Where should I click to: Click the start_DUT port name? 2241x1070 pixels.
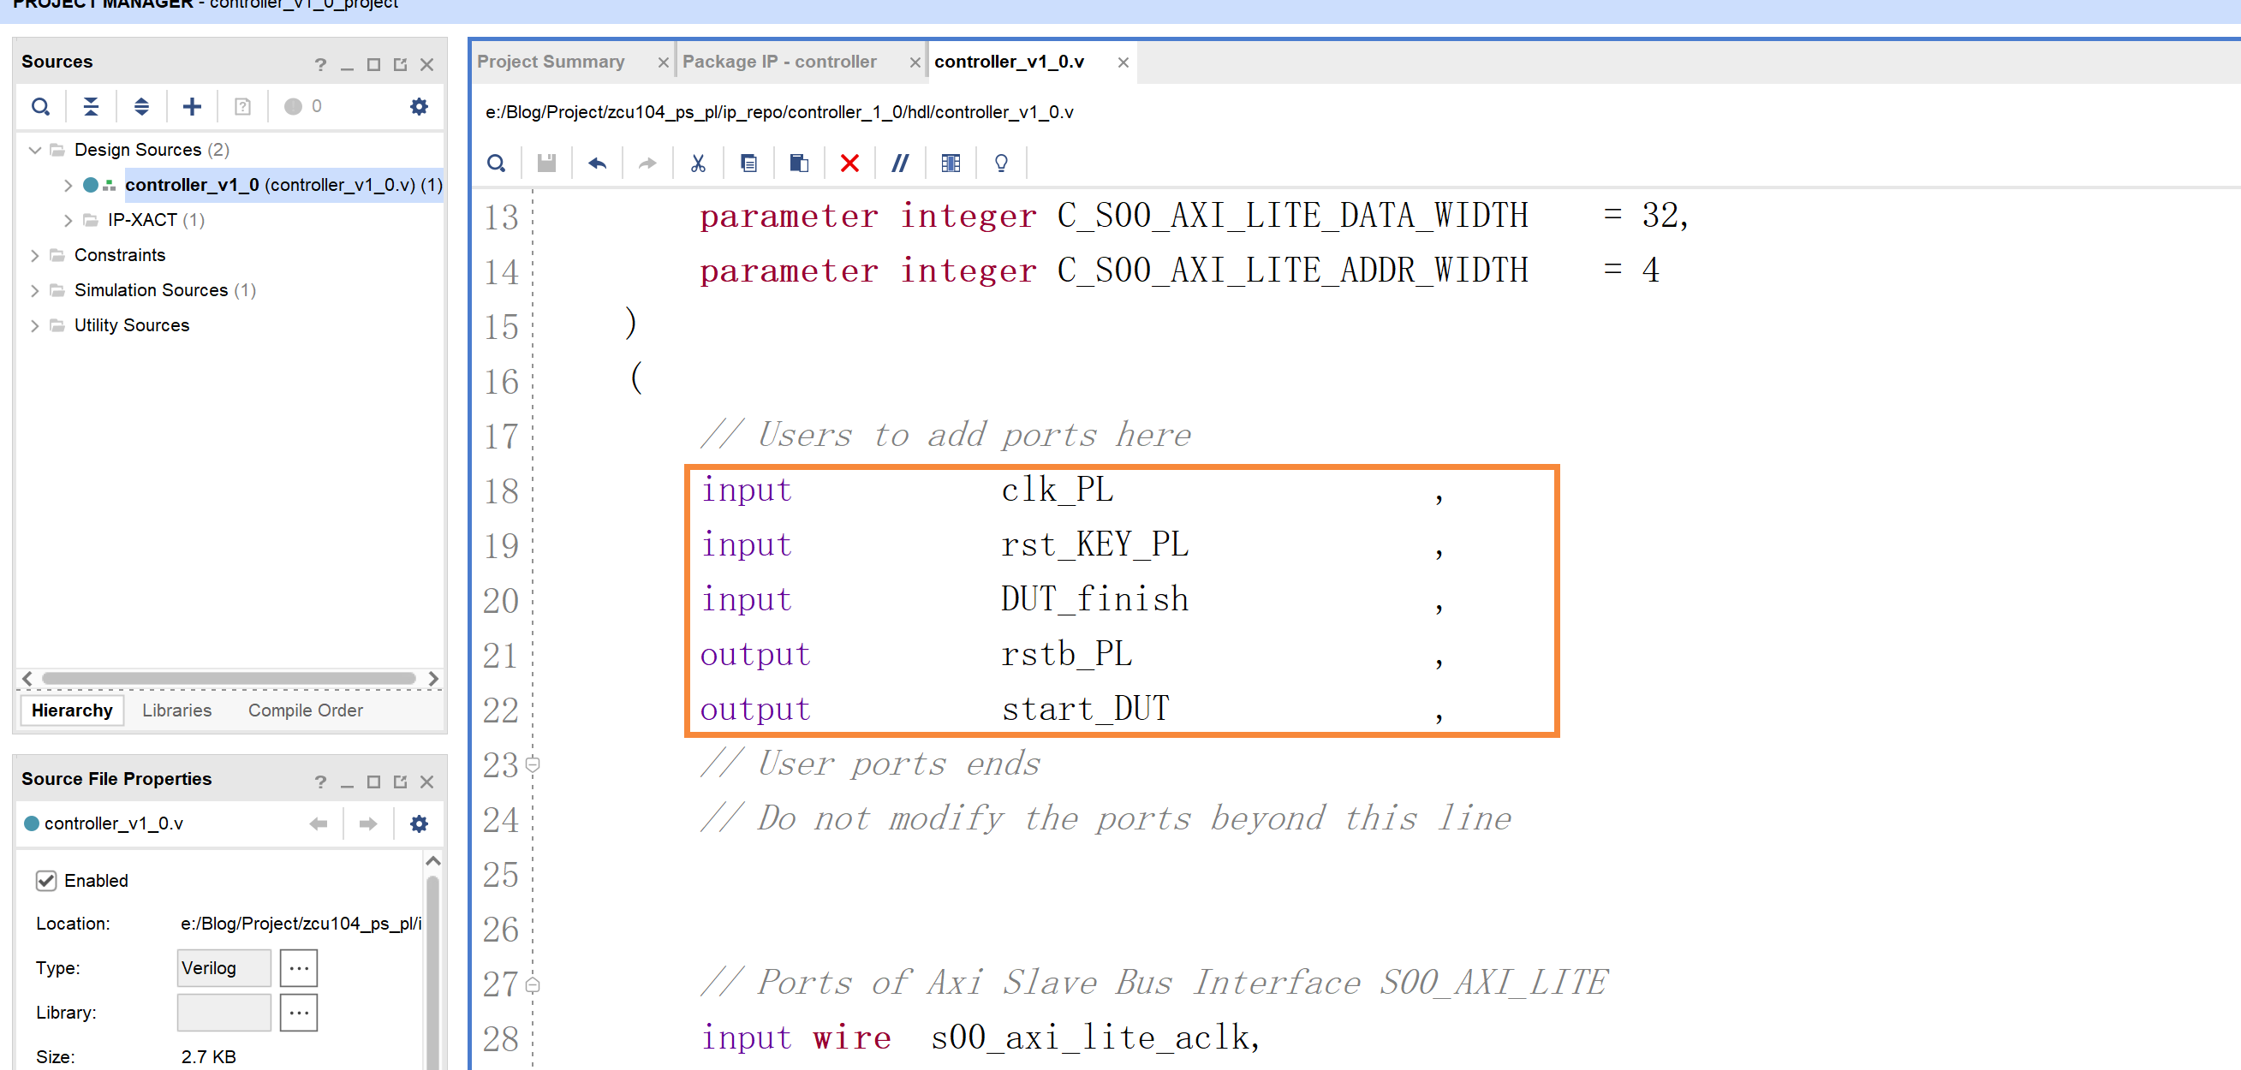tap(1085, 709)
